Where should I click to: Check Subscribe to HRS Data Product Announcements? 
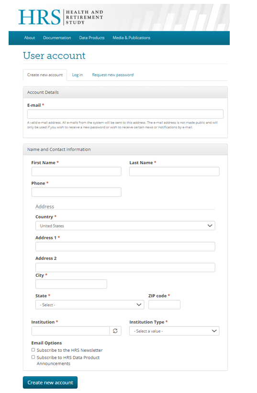[x=33, y=357]
